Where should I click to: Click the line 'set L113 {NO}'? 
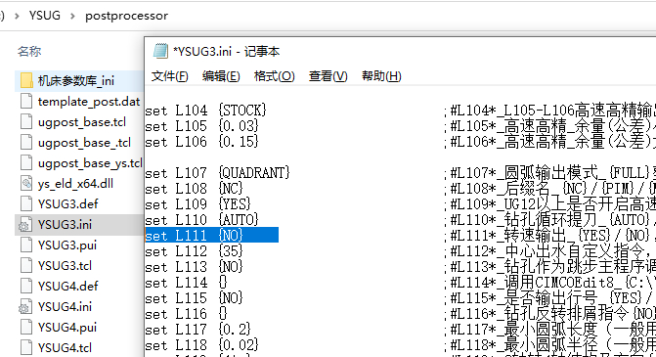[195, 267]
